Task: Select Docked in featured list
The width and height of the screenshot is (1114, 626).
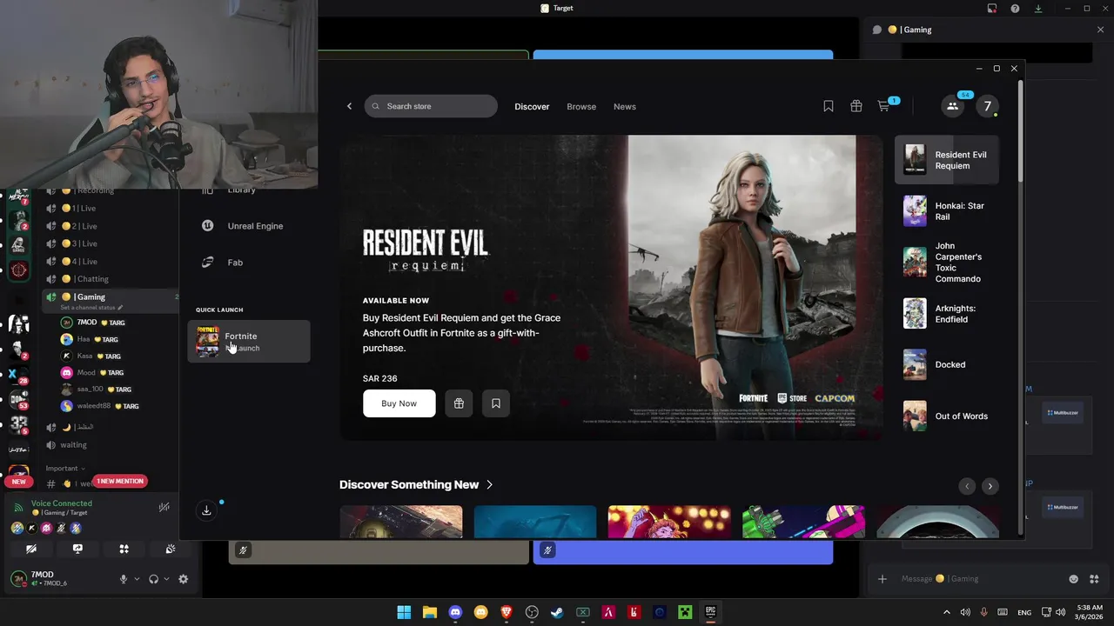Action: [x=947, y=365]
